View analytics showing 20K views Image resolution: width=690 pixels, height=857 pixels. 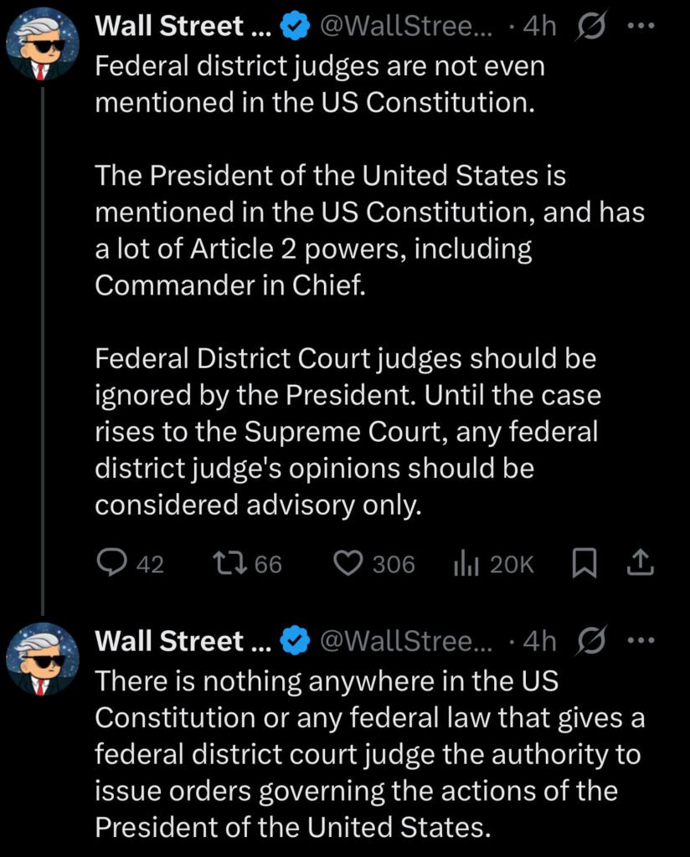coord(464,565)
